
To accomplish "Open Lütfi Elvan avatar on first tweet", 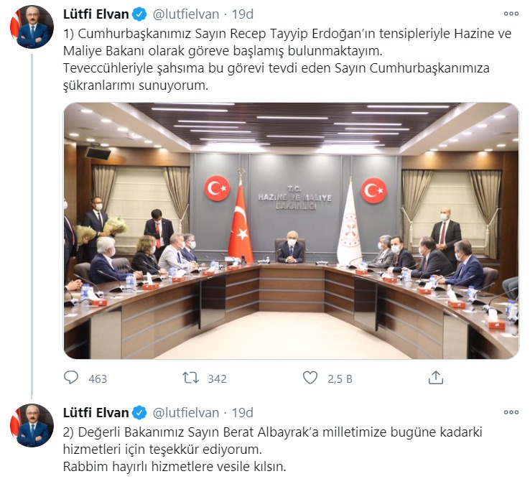I will pos(32,27).
